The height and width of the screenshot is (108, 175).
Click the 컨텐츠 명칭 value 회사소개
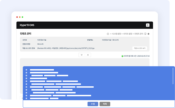[x=40, y=44]
